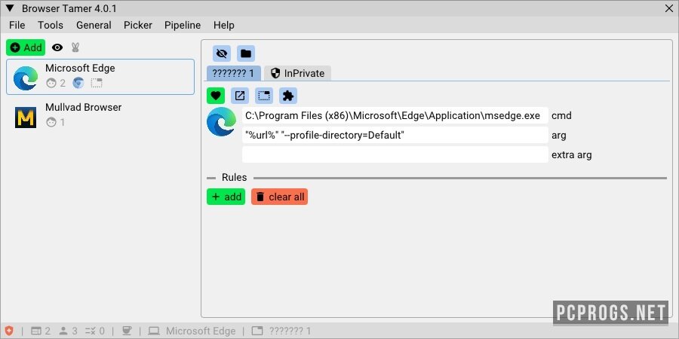Click the empty extra arg field
Image resolution: width=679 pixels, height=339 pixels.
395,154
